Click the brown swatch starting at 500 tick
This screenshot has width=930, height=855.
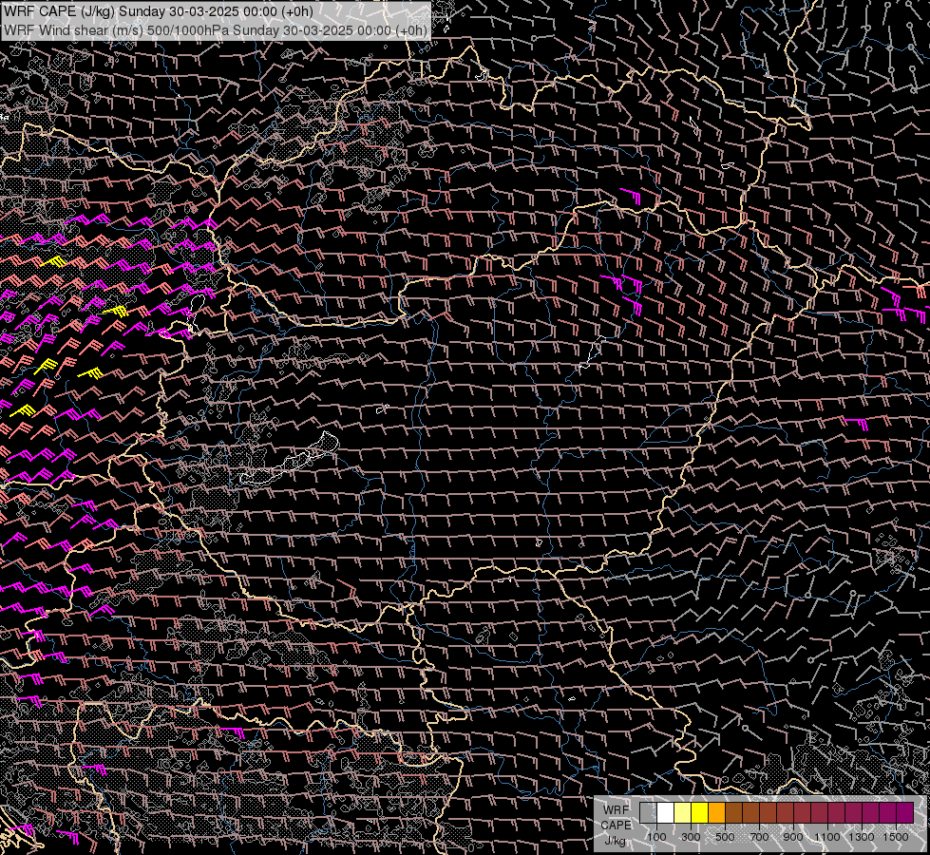pos(733,812)
